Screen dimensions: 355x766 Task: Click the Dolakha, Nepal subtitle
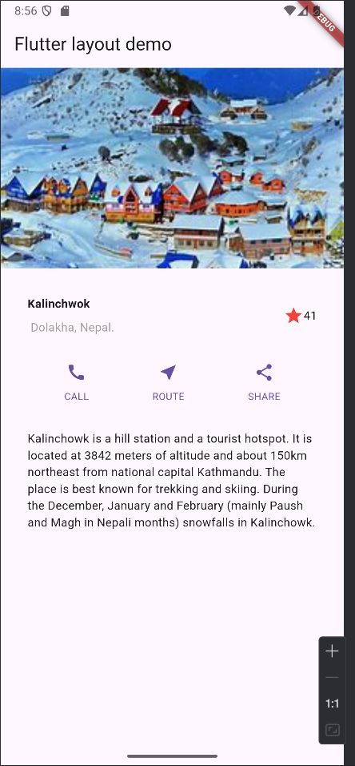click(x=72, y=328)
